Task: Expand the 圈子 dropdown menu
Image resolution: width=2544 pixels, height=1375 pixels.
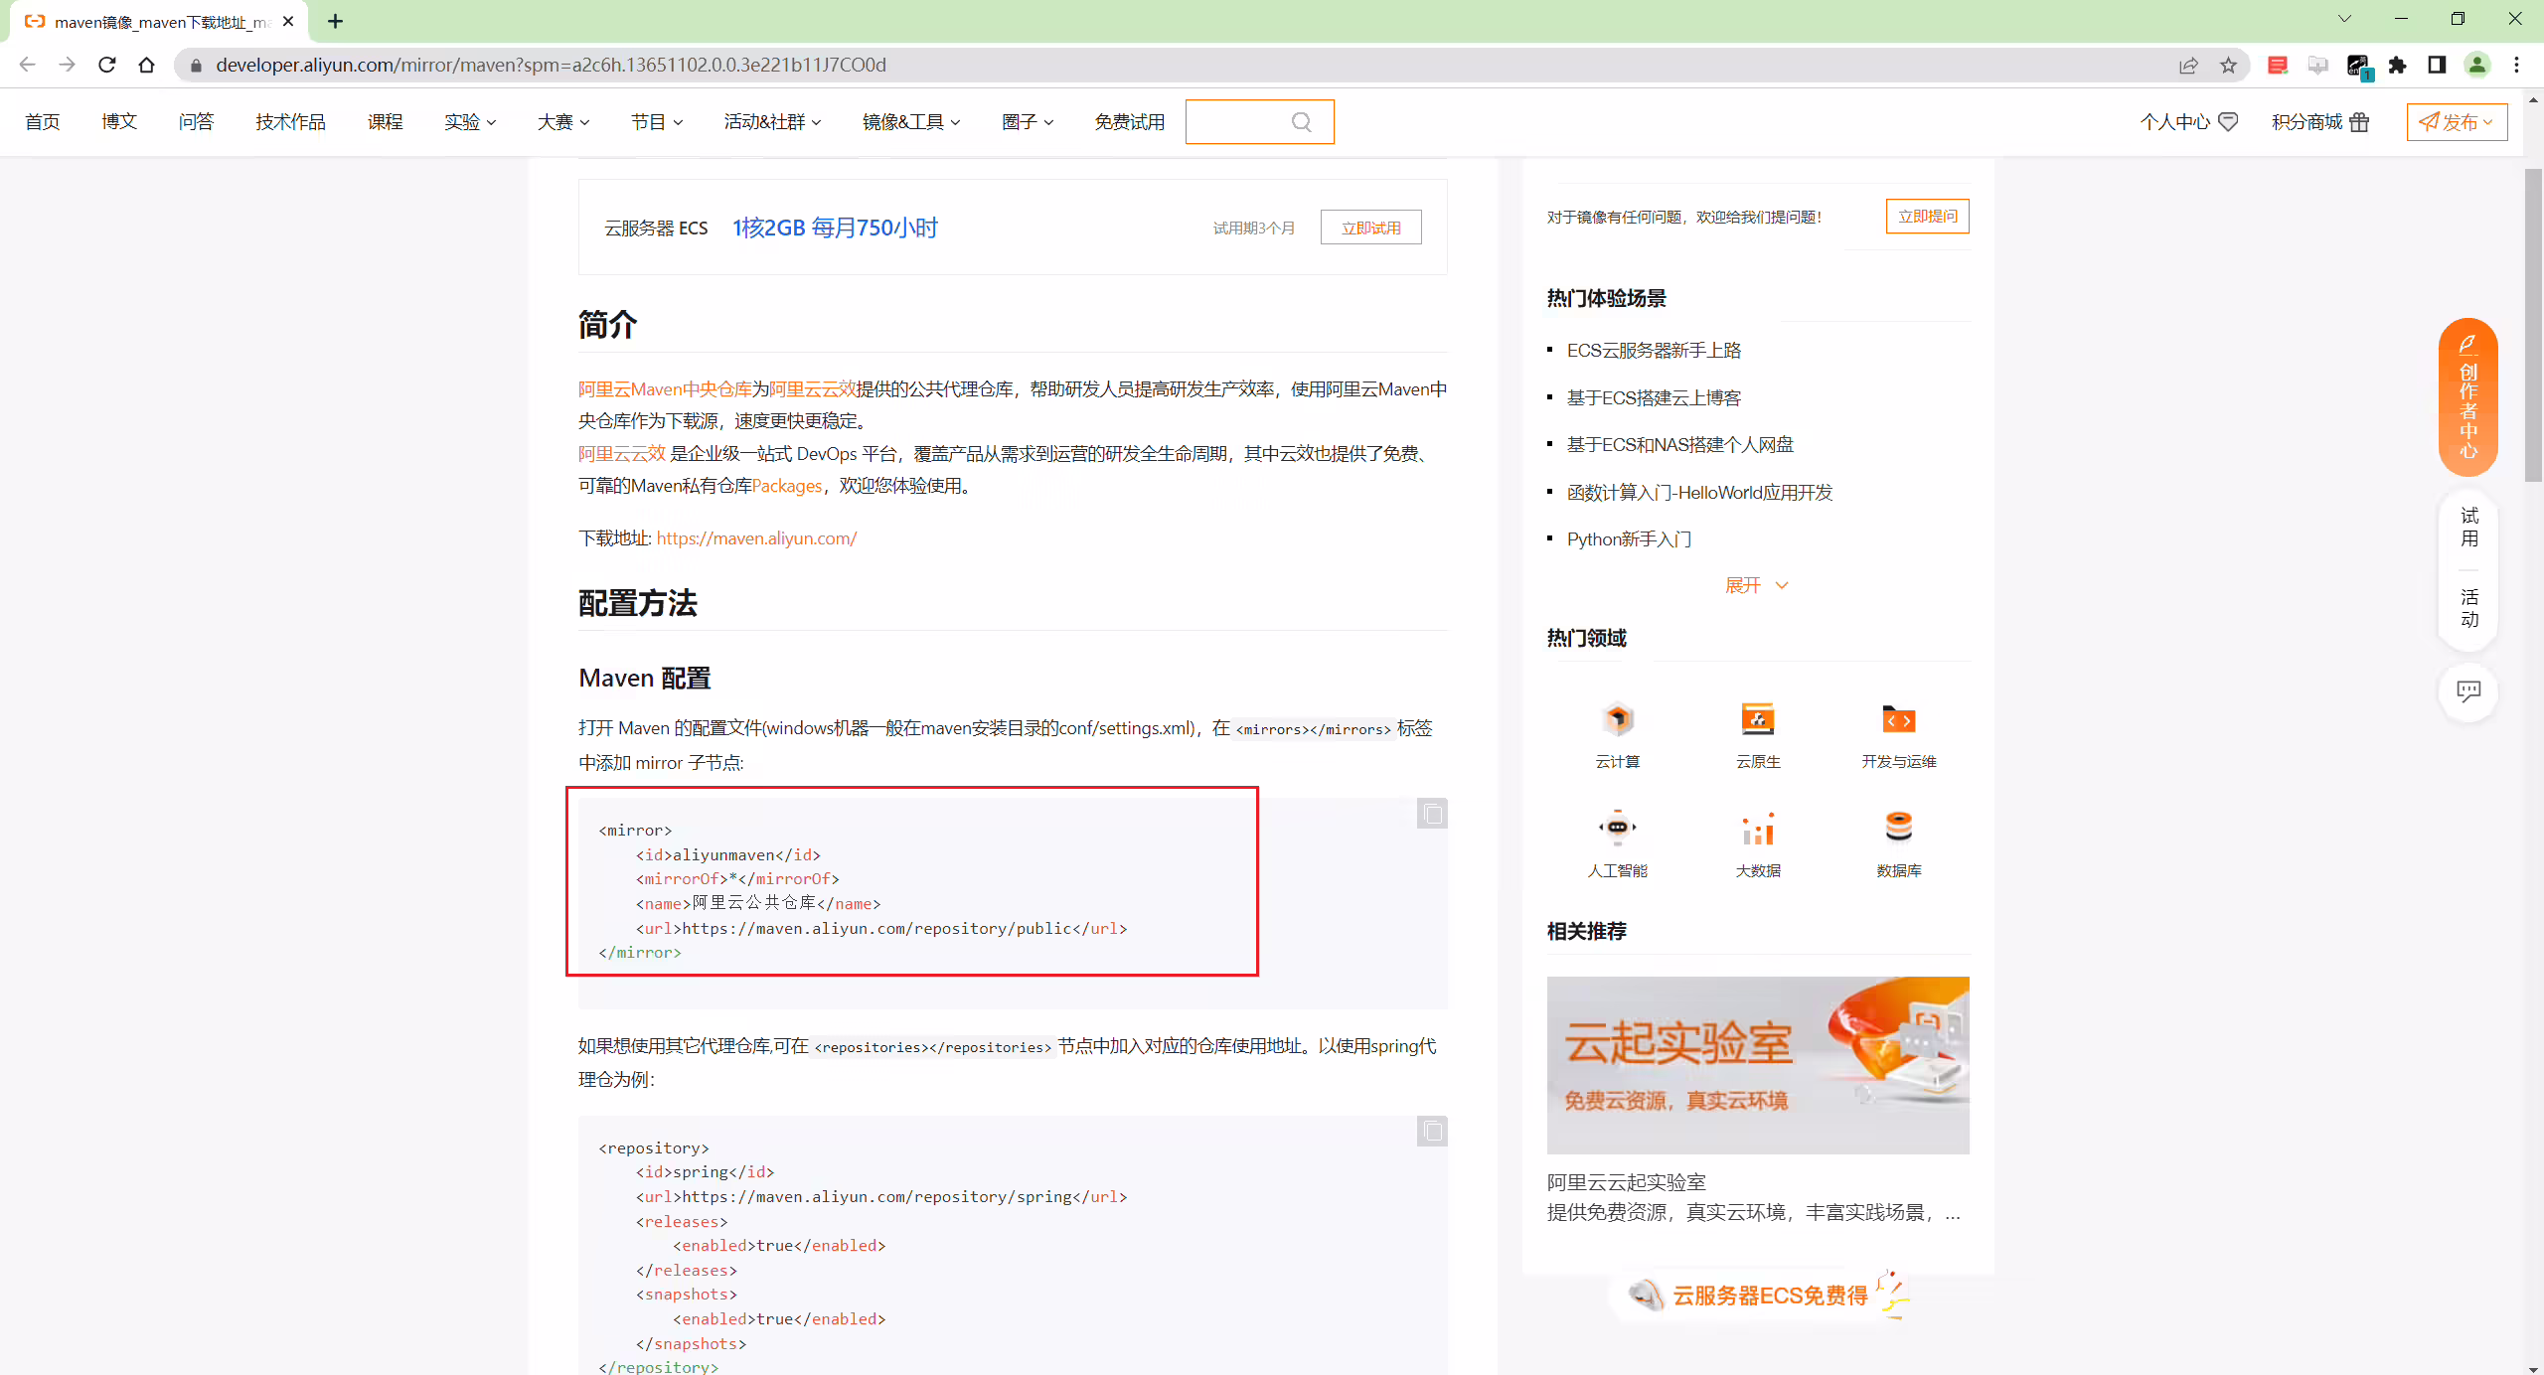Action: click(1028, 122)
